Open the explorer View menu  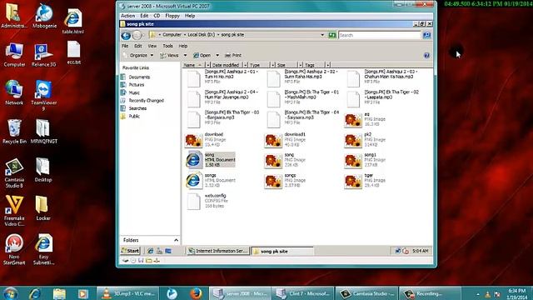(x=152, y=46)
